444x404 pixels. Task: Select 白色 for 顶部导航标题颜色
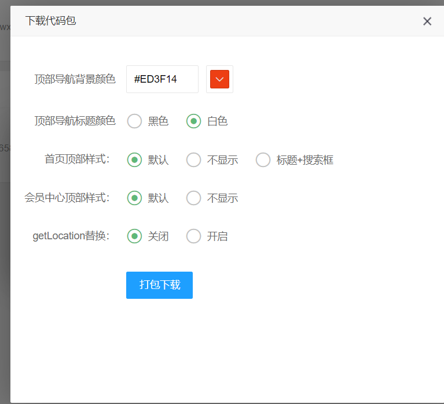[x=194, y=121]
